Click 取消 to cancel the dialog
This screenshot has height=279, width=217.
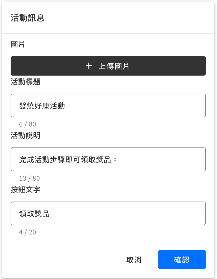click(x=134, y=260)
